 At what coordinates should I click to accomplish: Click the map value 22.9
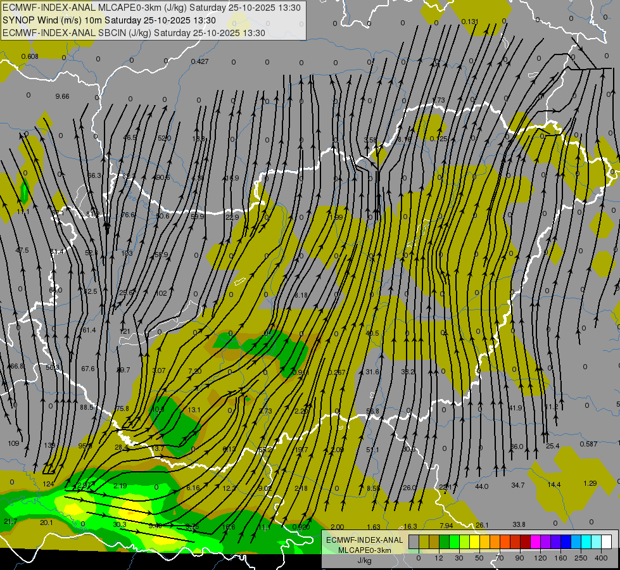pos(232,217)
